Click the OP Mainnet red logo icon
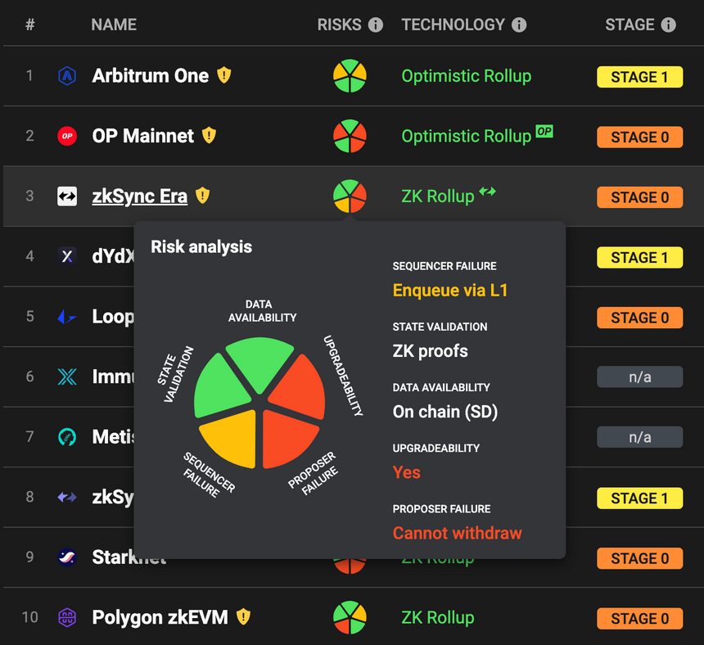Screen dimensions: 704x645 pos(67,136)
